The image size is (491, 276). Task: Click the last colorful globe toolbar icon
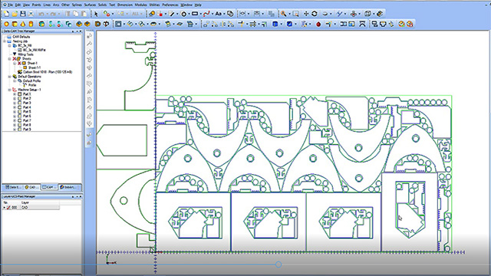pyautogui.click(x=410, y=24)
